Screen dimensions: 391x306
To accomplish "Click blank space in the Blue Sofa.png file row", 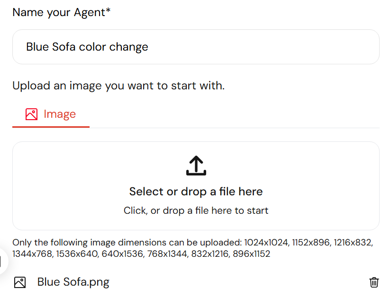I will 237,282.
